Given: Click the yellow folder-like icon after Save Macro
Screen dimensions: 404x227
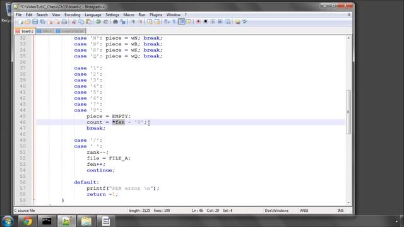Looking at the screenshot, I should [237, 22].
